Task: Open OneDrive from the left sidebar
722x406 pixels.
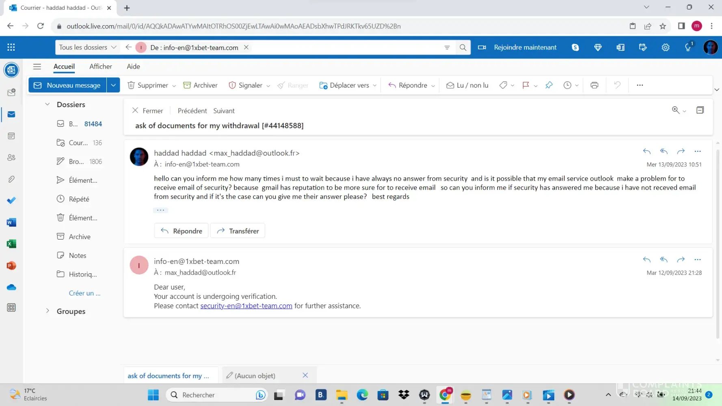Action: pyautogui.click(x=11, y=287)
